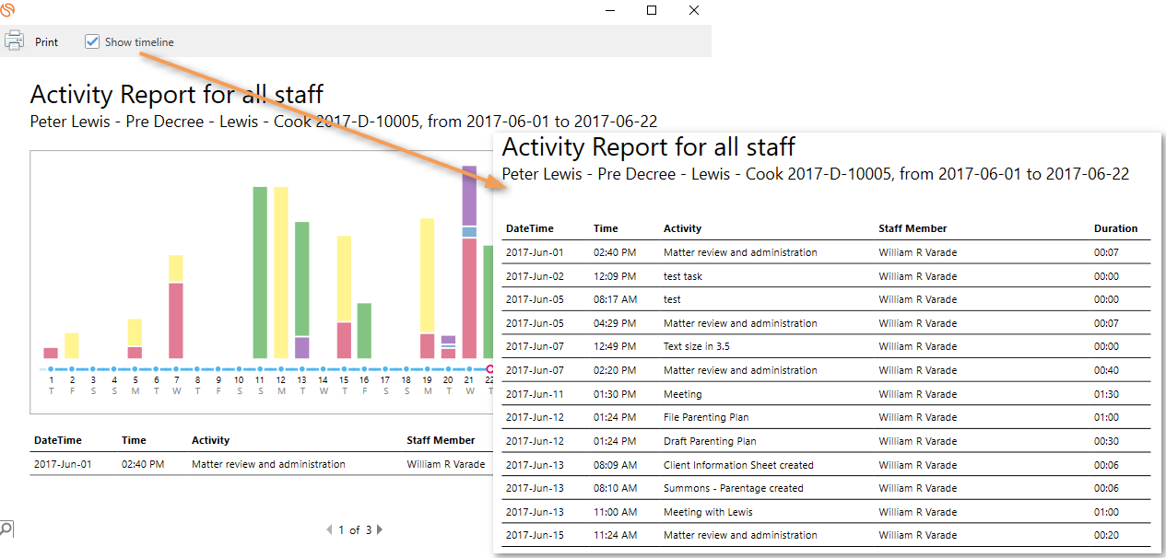The width and height of the screenshot is (1166, 558).
Task: Minimize the report window
Action: [609, 10]
